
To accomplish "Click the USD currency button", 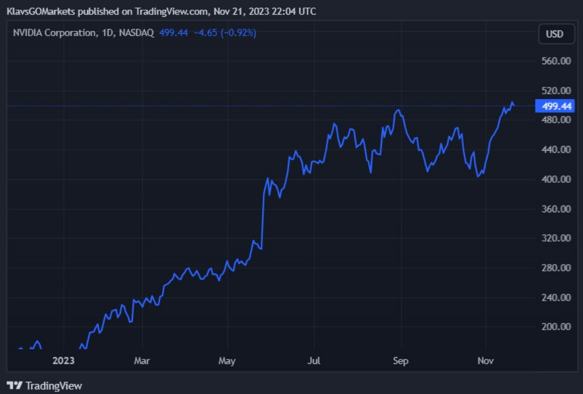I will [x=556, y=34].
